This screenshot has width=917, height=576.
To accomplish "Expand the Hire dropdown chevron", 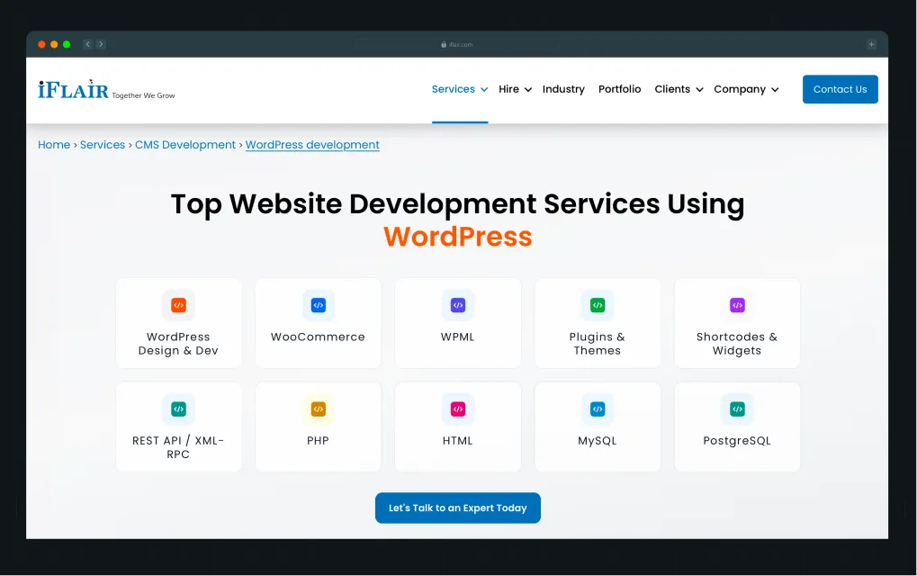I will click(528, 89).
